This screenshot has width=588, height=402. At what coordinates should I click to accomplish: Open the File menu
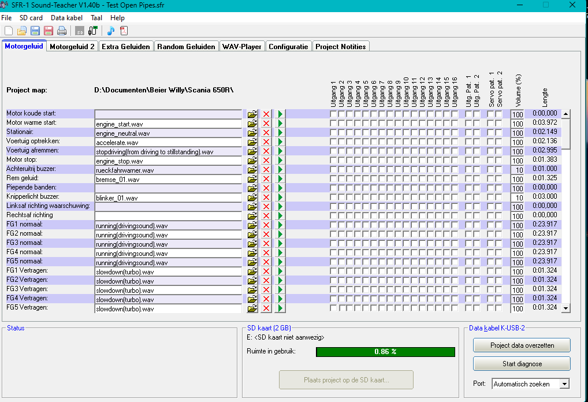(x=6, y=18)
